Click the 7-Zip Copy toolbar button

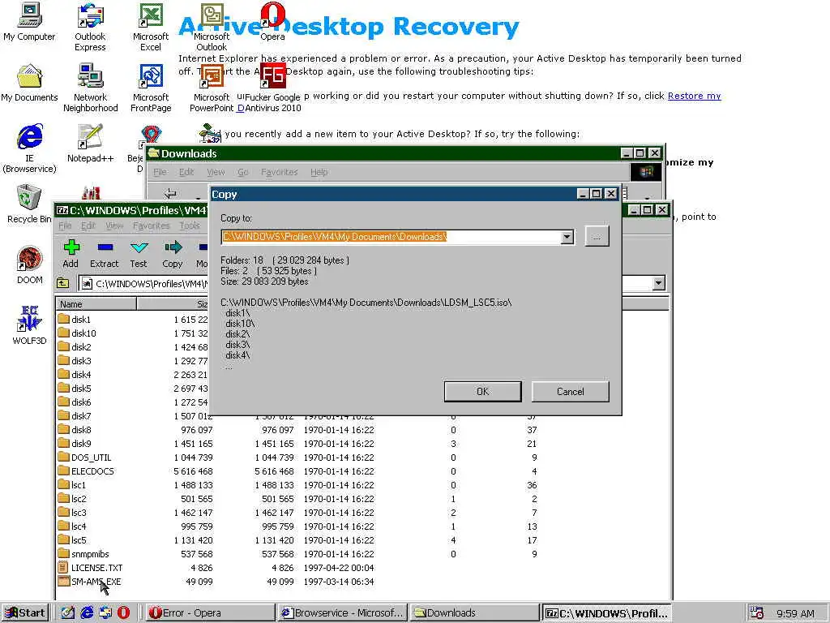[x=173, y=254]
